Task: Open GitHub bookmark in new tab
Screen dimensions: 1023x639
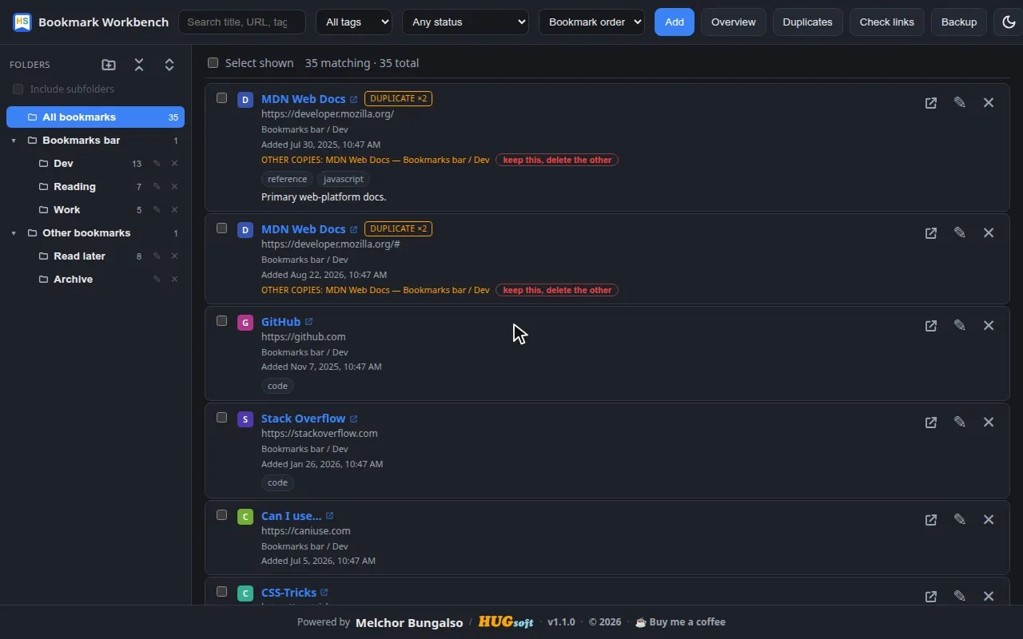Action: point(931,326)
